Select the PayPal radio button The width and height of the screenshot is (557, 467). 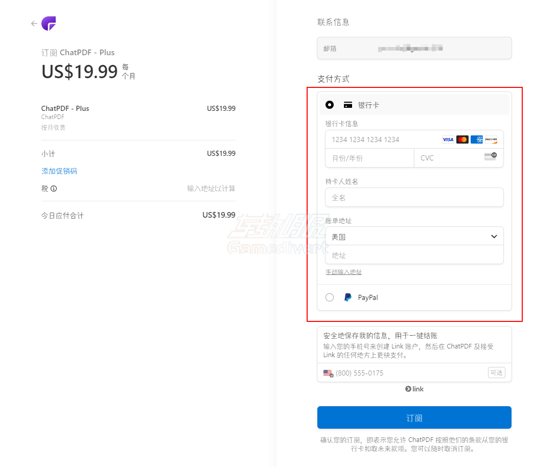click(330, 297)
